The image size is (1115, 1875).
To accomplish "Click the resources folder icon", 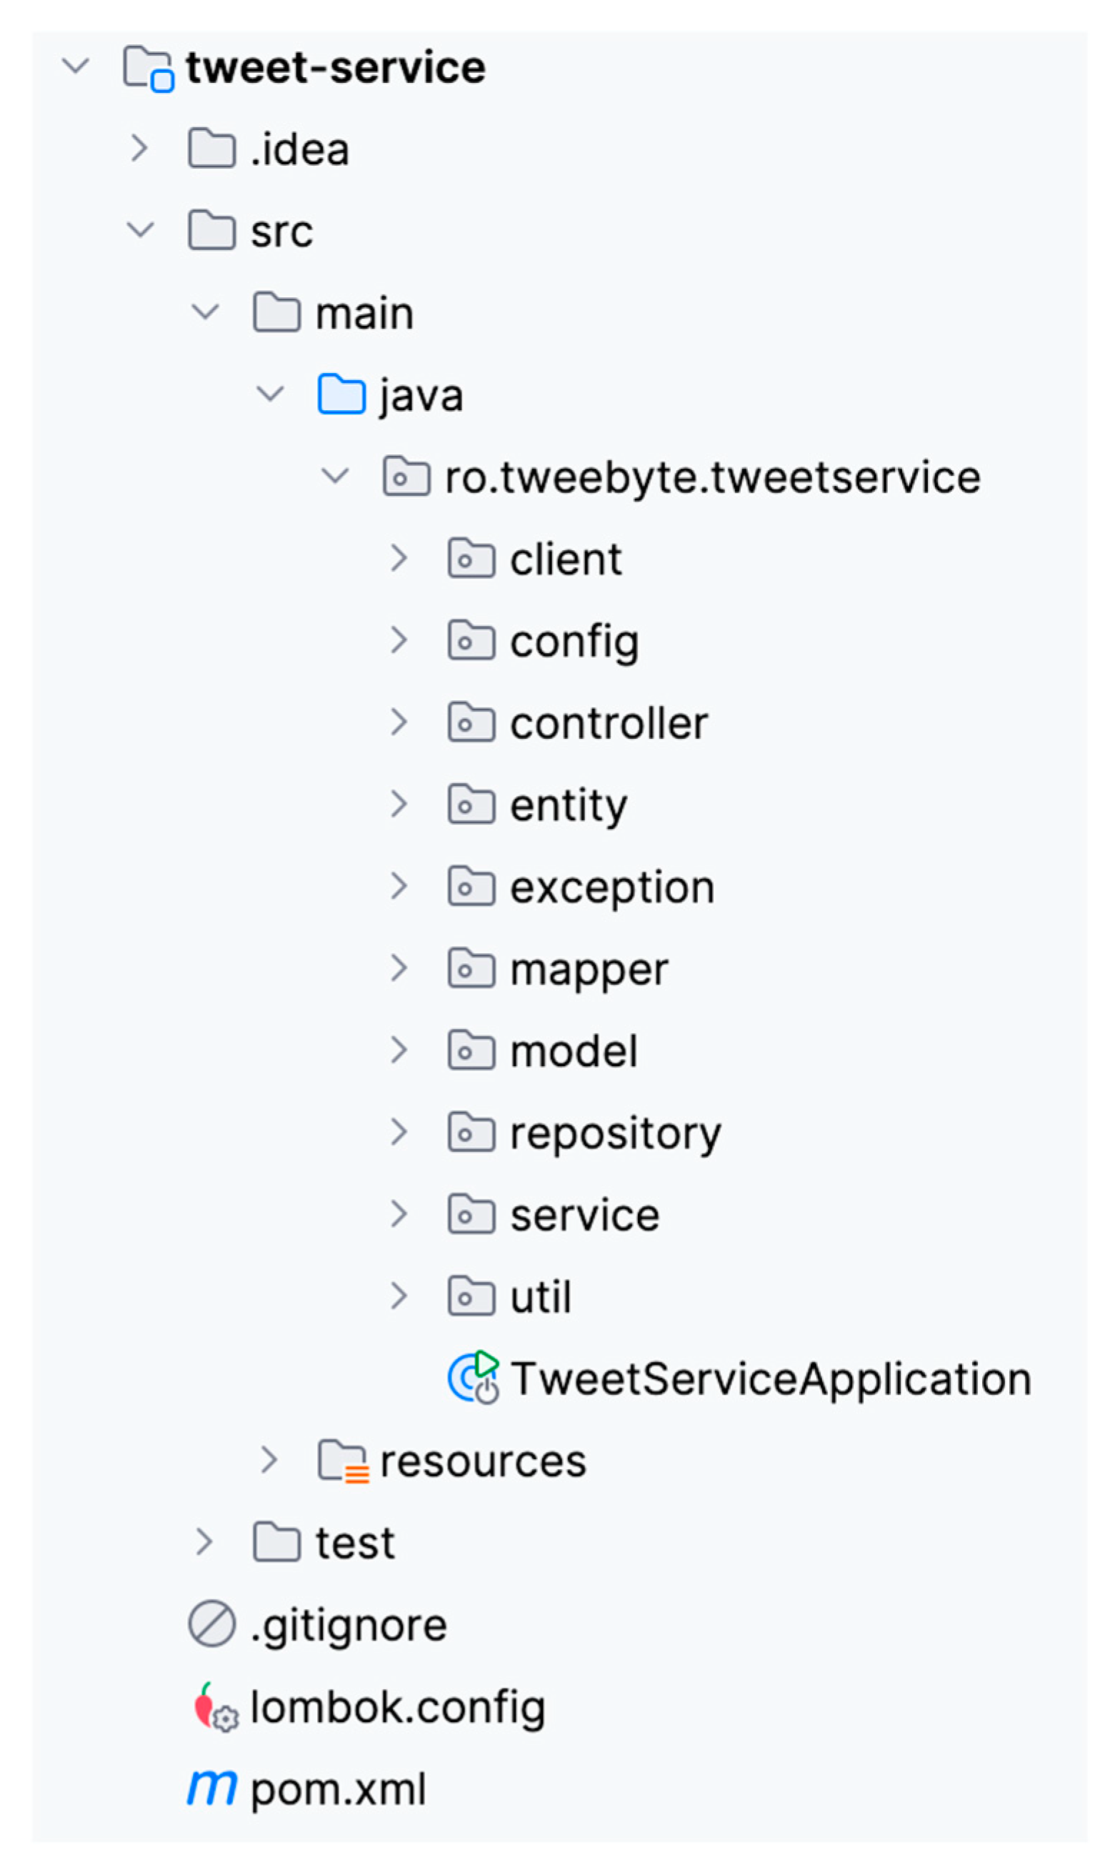I will [x=343, y=1460].
